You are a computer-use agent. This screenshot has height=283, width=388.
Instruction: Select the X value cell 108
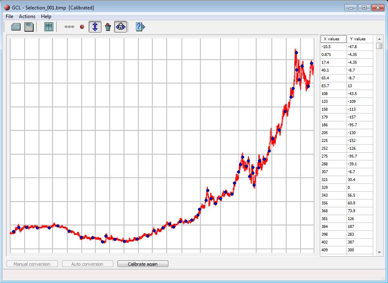click(333, 94)
